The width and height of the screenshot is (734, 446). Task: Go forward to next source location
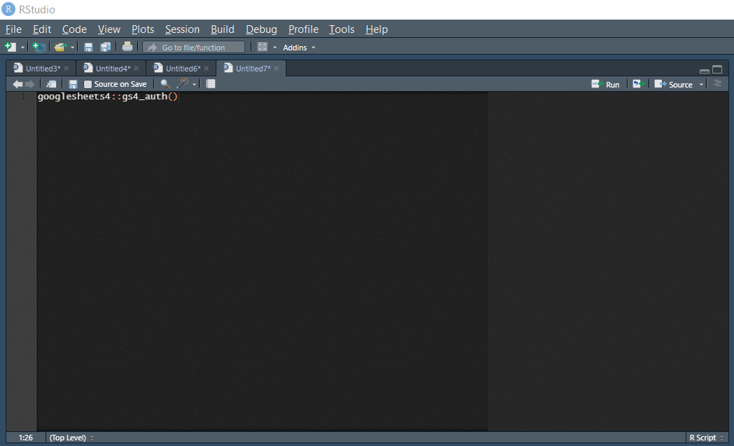click(x=30, y=84)
